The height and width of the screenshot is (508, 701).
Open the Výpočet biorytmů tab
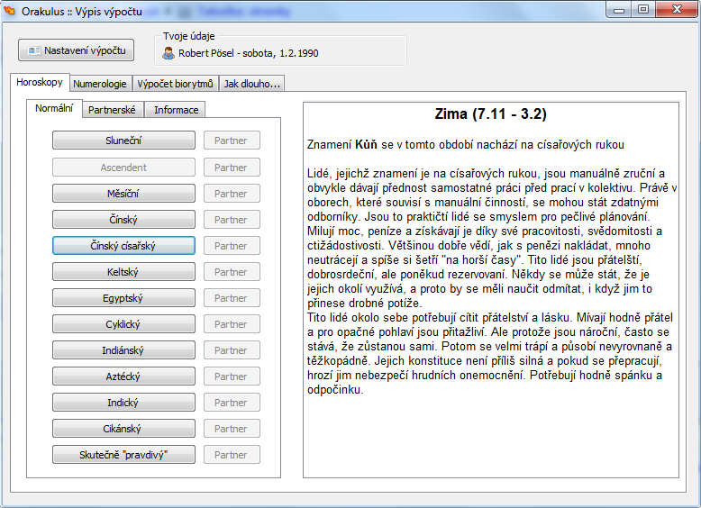pos(175,84)
